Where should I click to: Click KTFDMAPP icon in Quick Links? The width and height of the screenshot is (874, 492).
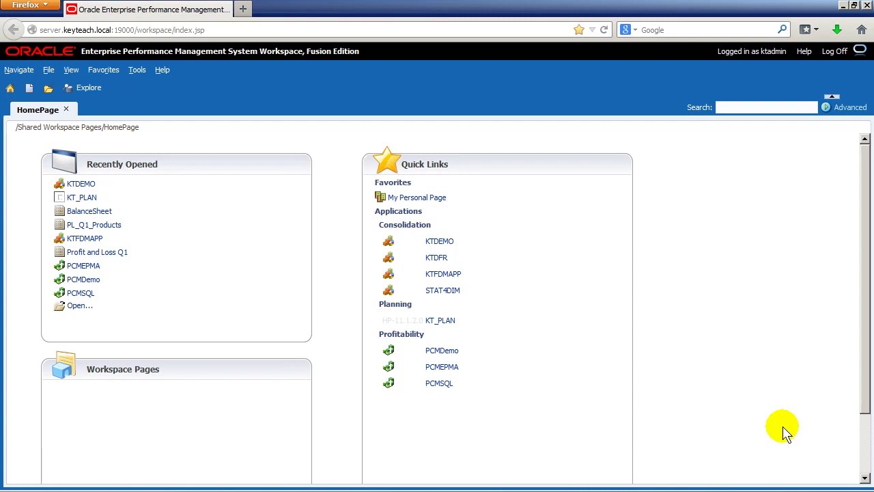pos(389,274)
